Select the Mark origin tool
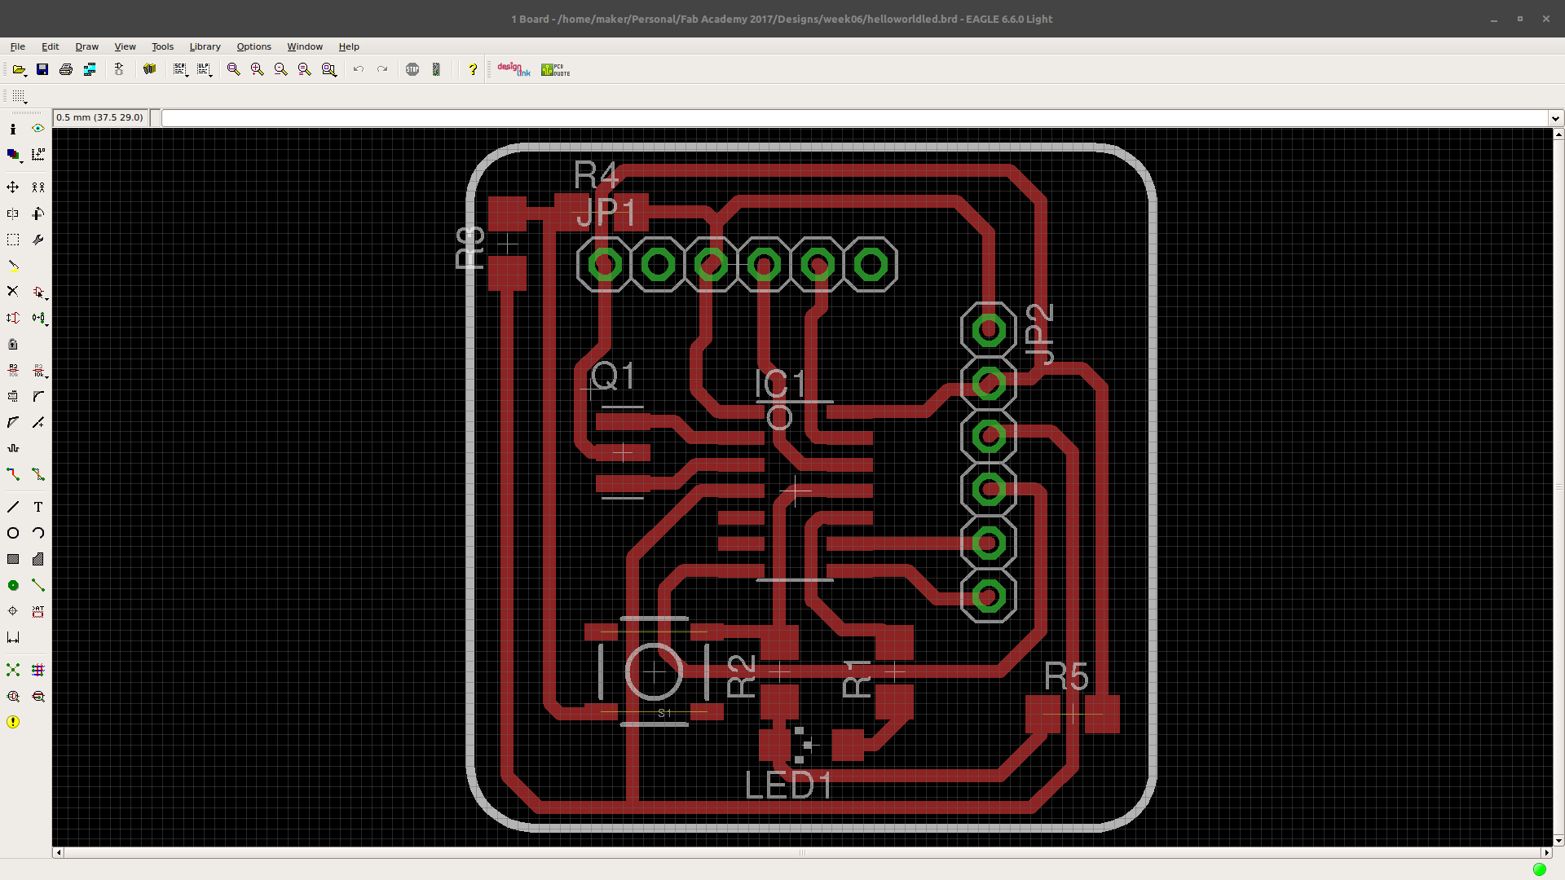Screen dimensions: 1565x880 pos(37,155)
